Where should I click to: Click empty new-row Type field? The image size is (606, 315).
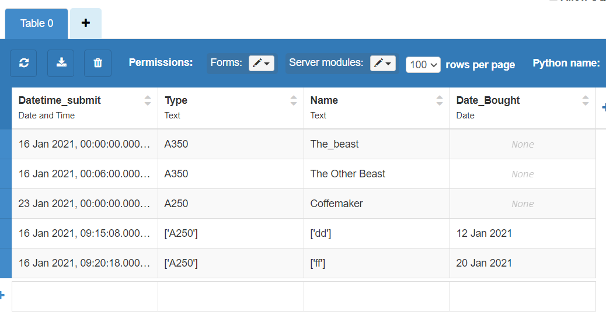231,296
